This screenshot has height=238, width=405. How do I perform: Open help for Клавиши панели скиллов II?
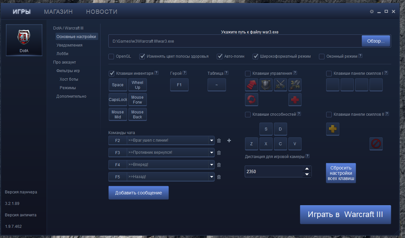point(387,114)
